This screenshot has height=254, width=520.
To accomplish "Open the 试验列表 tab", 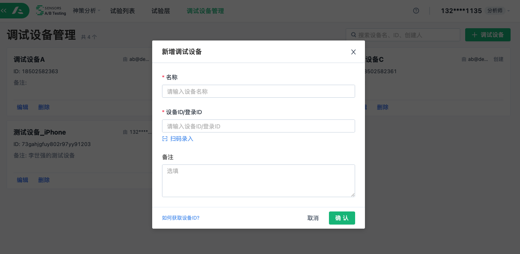I will click(x=122, y=11).
